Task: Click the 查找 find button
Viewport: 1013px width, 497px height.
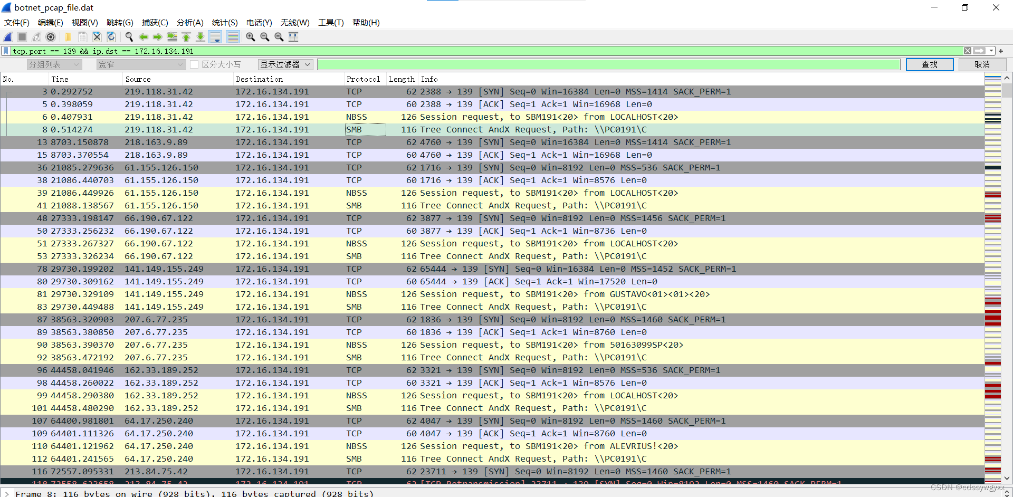Action: coord(930,64)
